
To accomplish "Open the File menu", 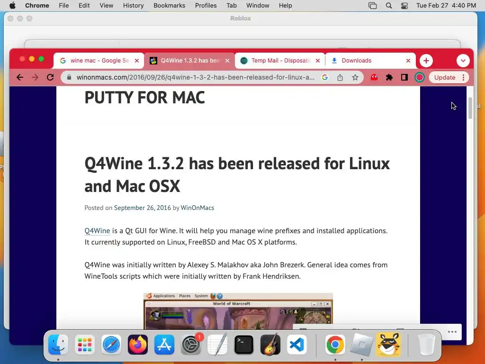I will [64, 6].
